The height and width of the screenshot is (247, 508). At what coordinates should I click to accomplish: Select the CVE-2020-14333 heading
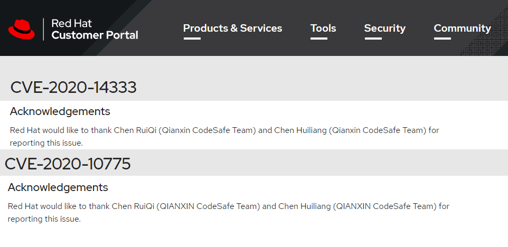[x=73, y=88]
